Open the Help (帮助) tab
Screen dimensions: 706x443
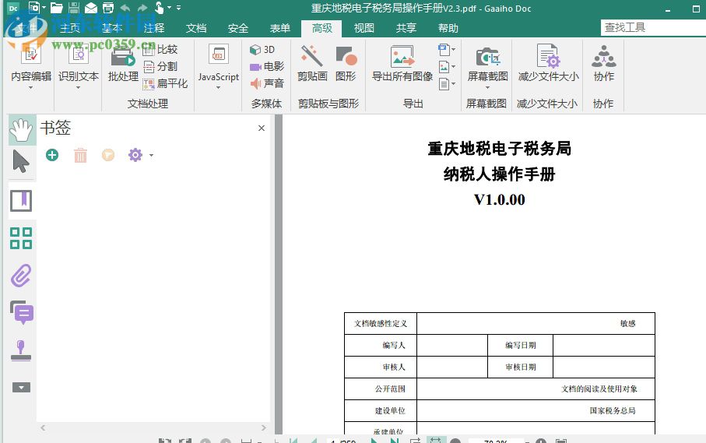tap(448, 28)
